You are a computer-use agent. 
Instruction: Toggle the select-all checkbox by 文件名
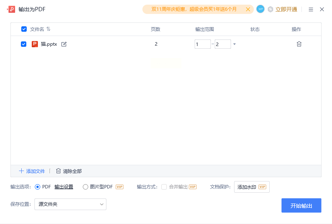pos(24,29)
